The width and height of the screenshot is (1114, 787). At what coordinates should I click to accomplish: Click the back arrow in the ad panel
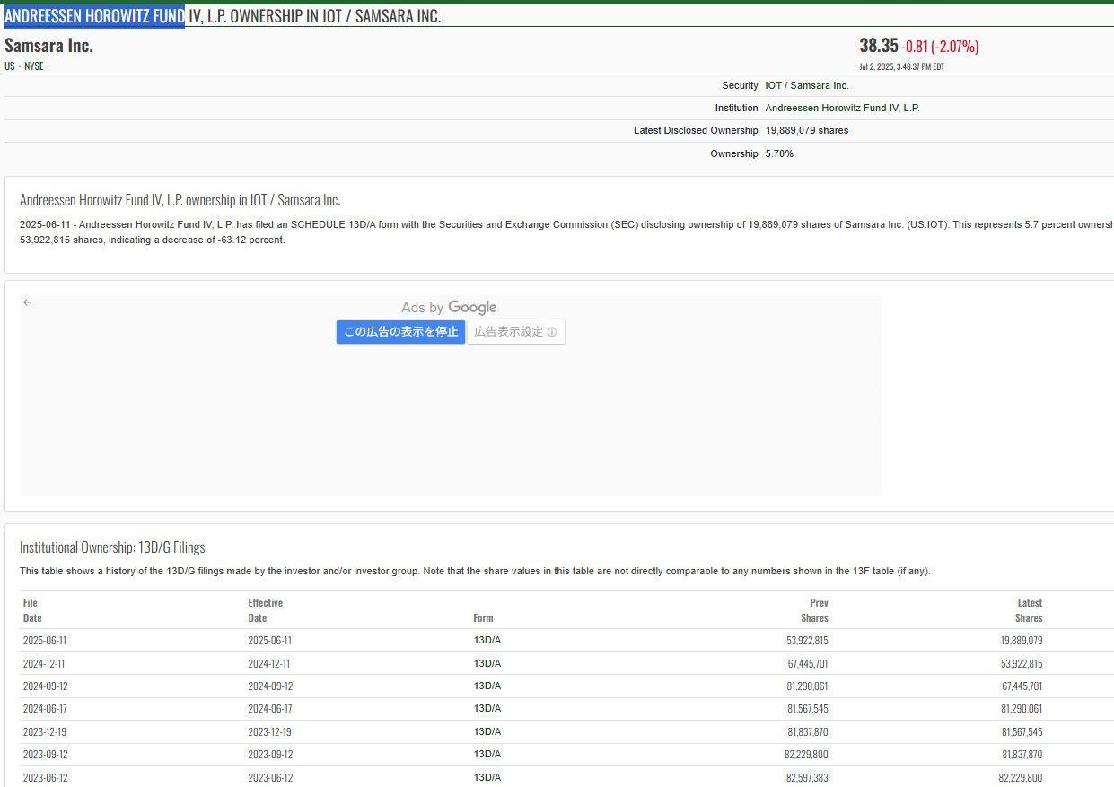pyautogui.click(x=27, y=302)
